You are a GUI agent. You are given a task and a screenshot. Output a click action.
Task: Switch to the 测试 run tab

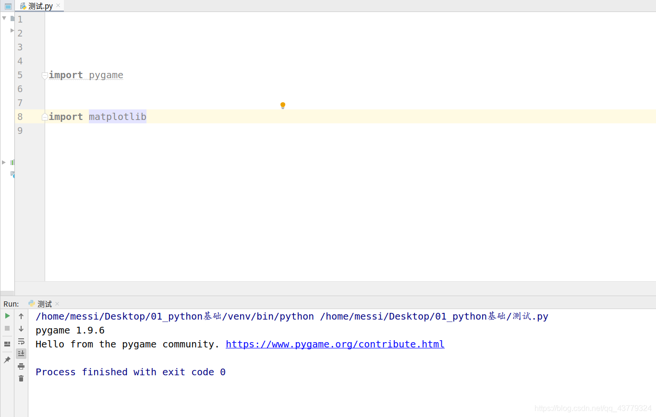point(43,303)
